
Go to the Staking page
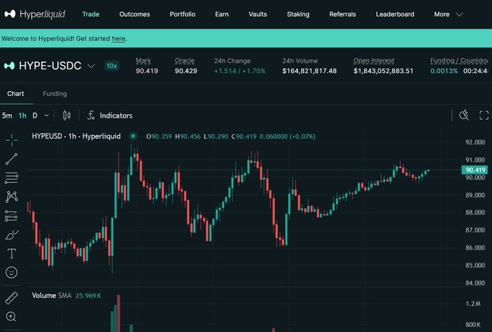298,14
